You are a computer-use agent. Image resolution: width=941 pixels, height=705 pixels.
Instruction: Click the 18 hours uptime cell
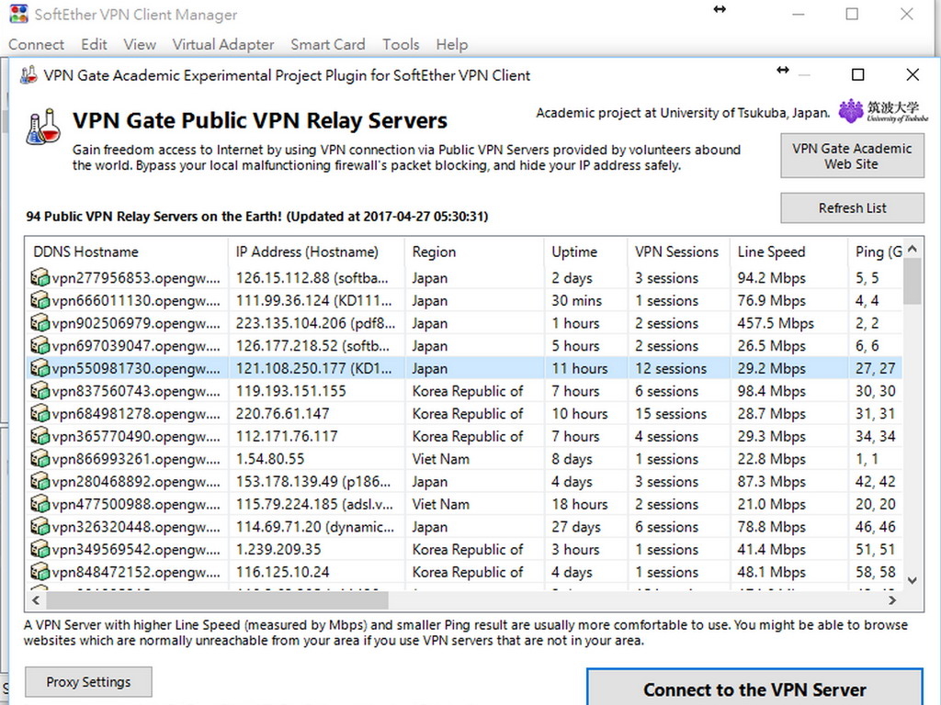pos(580,504)
